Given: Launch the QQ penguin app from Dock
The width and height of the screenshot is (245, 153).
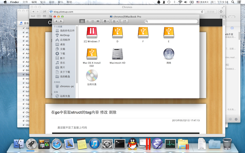Looking at the screenshot, I should coord(132,144).
